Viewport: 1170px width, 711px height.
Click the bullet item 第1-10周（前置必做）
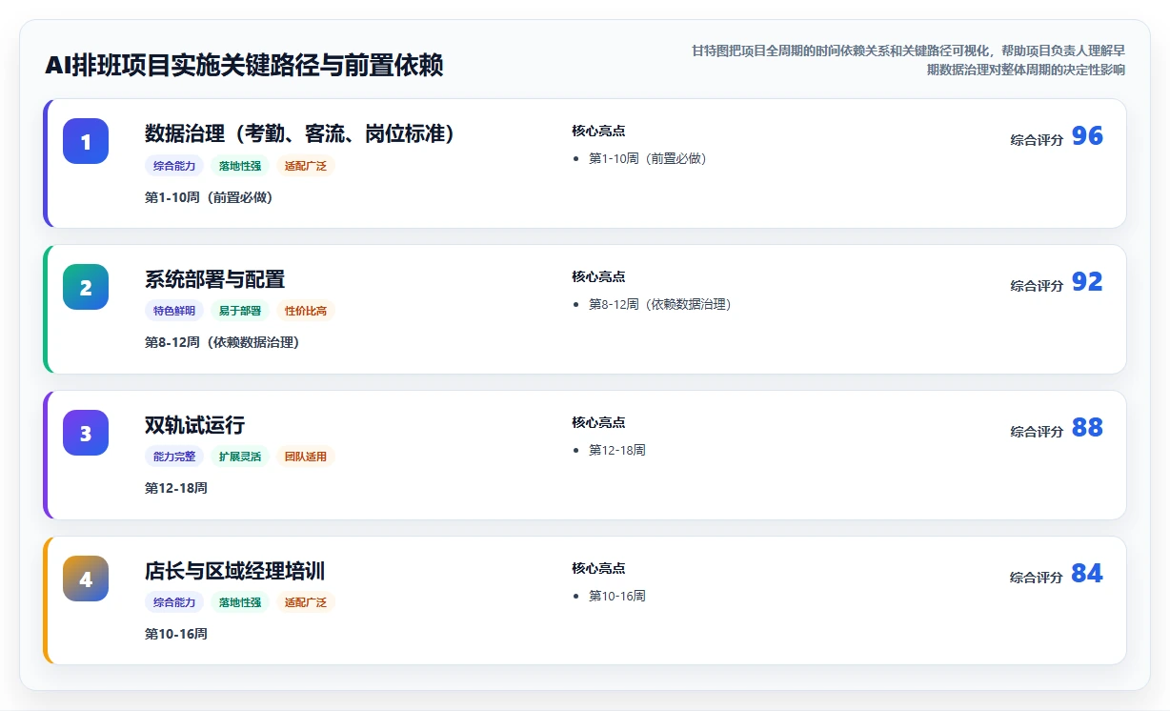pos(648,158)
